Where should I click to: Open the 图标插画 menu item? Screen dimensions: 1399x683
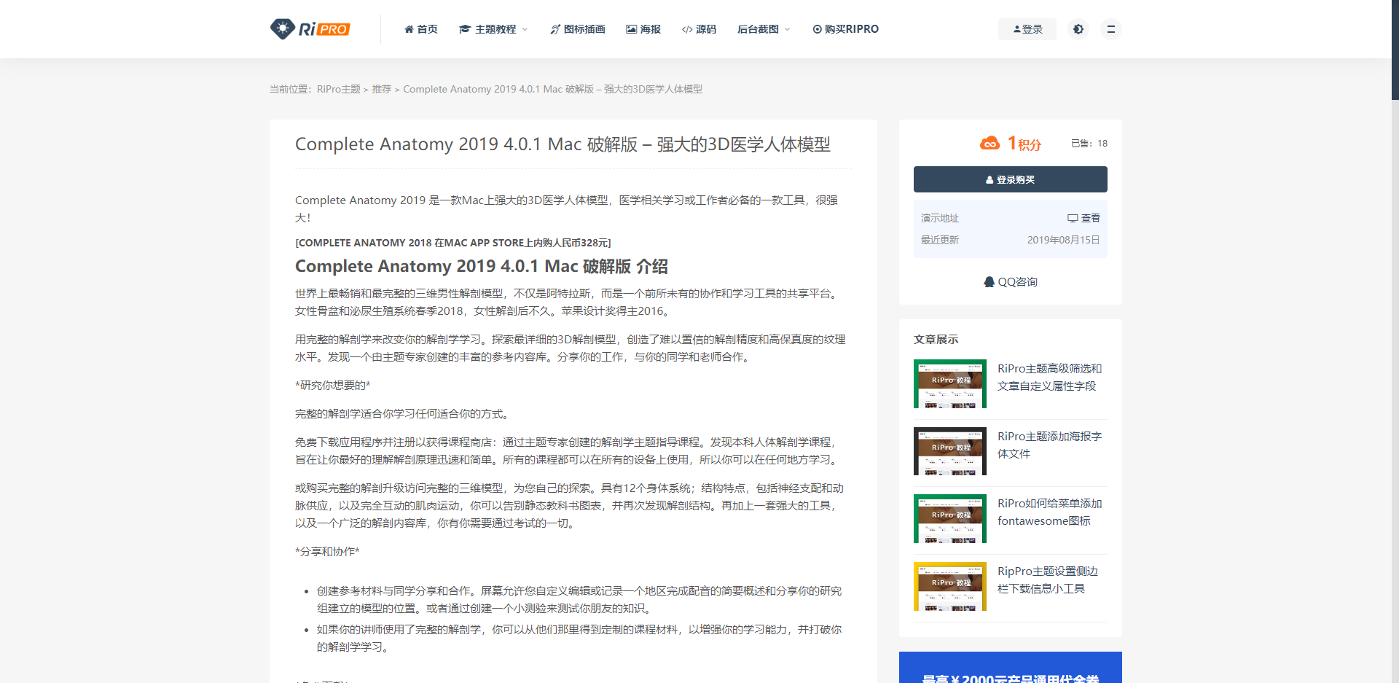(578, 29)
